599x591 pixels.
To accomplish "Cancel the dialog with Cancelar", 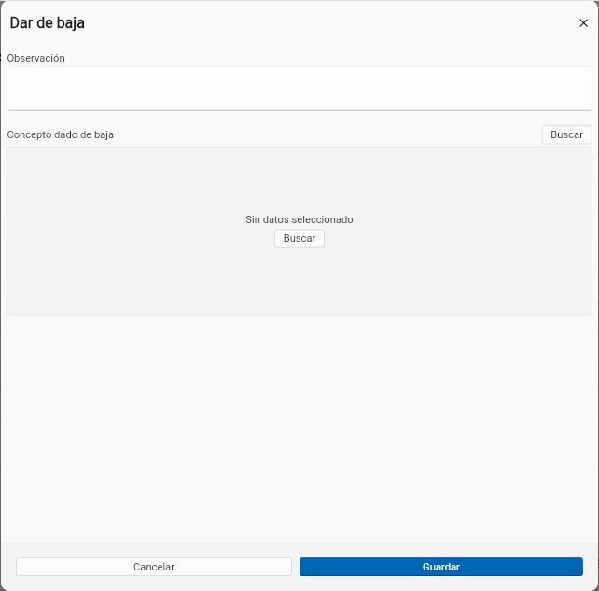I will point(154,567).
